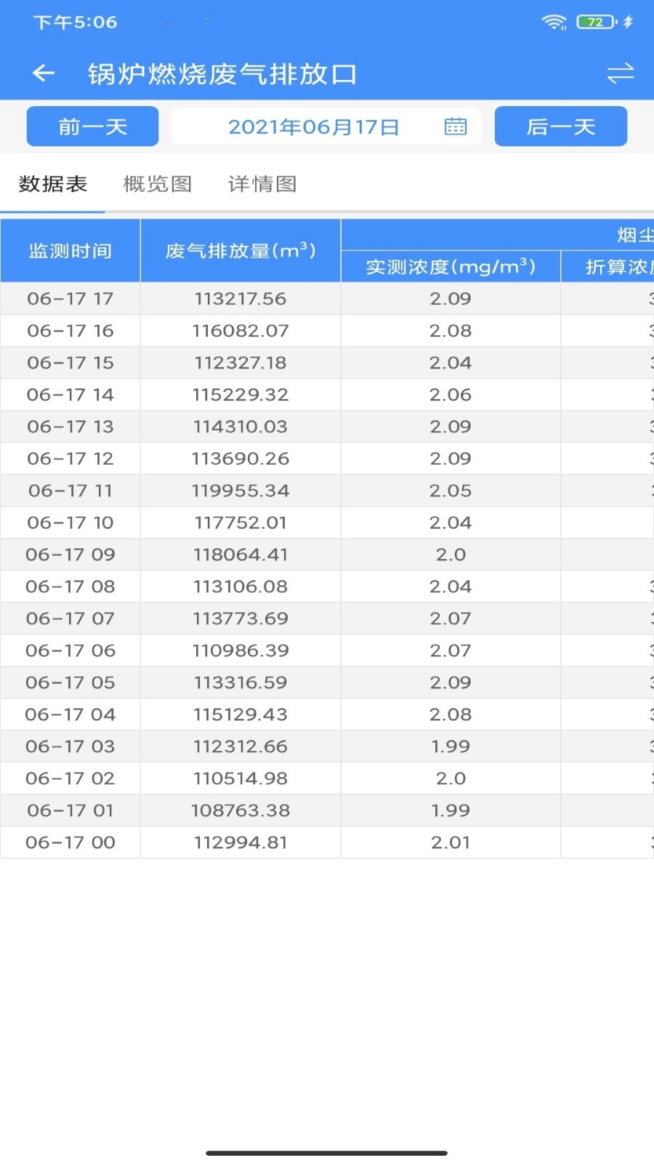Go to previous day with 前一天
Screen dimensions: 654x1163
[x=93, y=126]
